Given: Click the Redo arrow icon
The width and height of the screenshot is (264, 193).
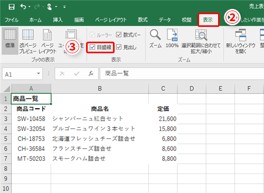Looking at the screenshot, I should [x=37, y=7].
